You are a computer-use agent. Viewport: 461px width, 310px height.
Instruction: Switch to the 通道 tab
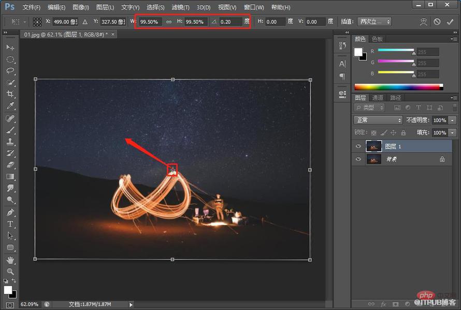[378, 98]
